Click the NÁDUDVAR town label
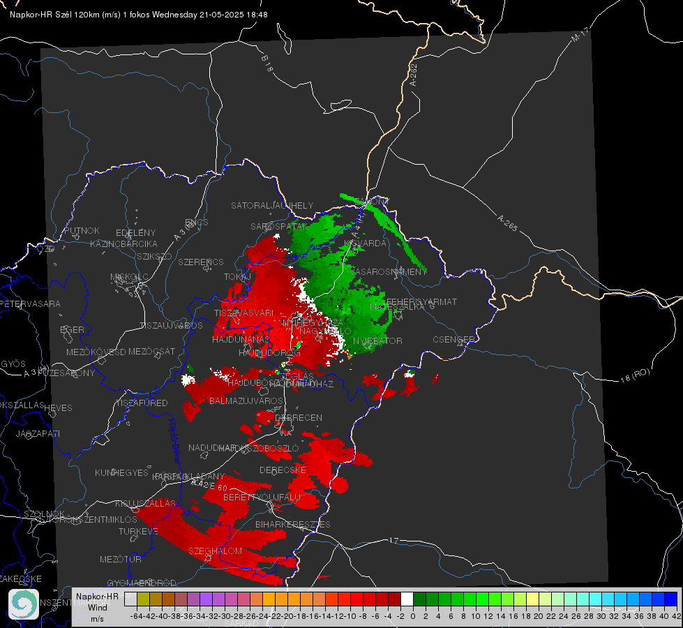This screenshot has height=628, width=683. (x=211, y=447)
